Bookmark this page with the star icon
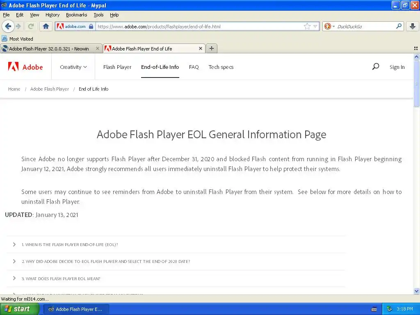The height and width of the screenshot is (315, 420). (307, 26)
